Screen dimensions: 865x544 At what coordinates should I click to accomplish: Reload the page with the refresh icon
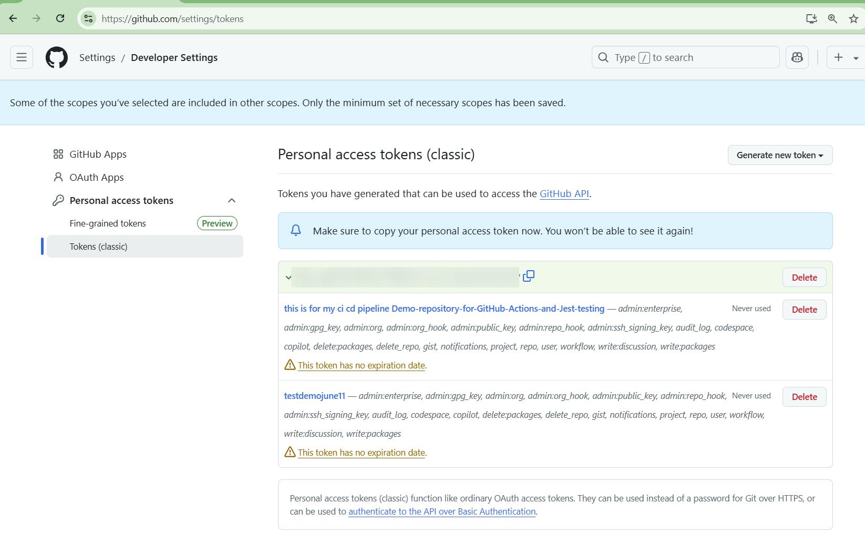pos(60,19)
